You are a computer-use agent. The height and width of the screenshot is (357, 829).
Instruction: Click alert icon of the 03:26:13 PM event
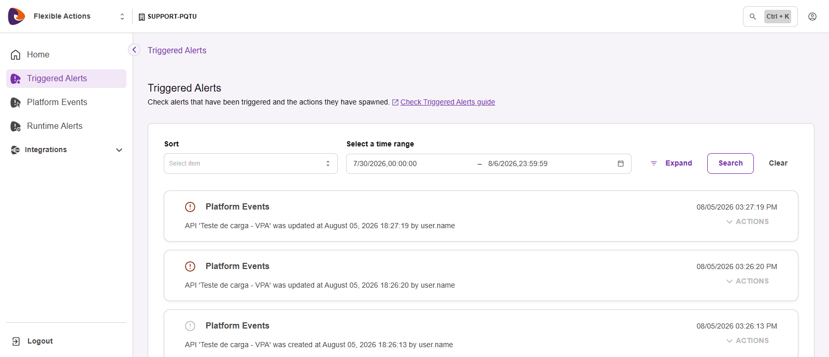point(190,326)
